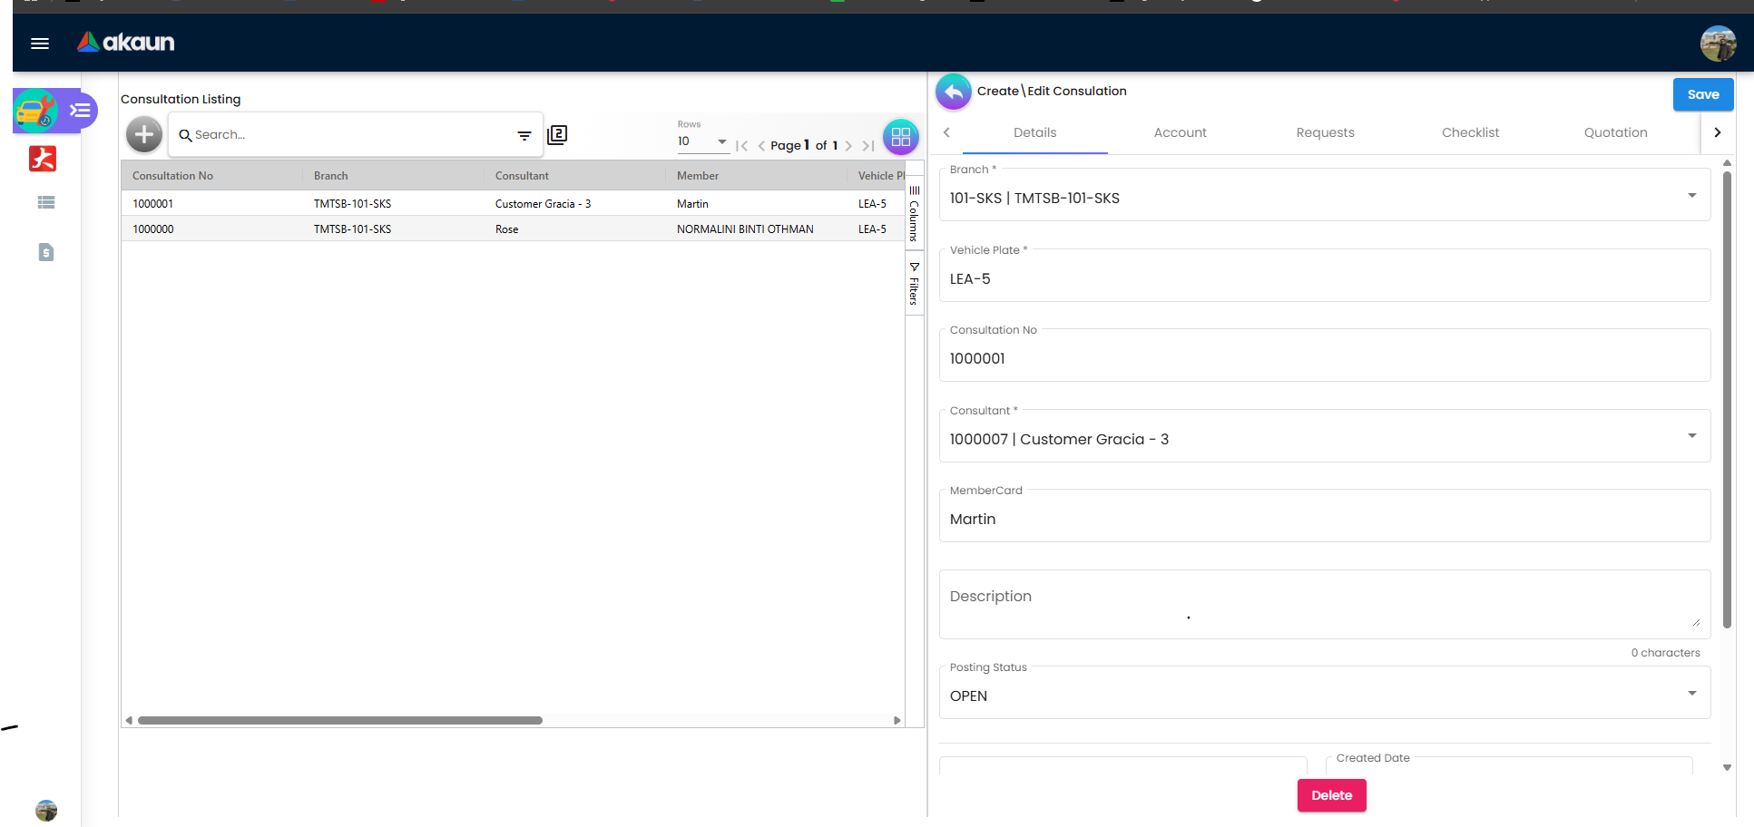Click the Delete button

(x=1332, y=795)
